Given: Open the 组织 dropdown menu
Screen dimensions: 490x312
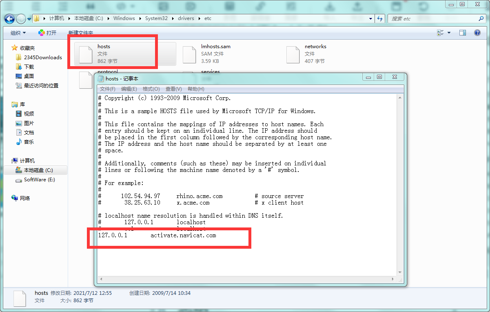Looking at the screenshot, I should [x=18, y=33].
